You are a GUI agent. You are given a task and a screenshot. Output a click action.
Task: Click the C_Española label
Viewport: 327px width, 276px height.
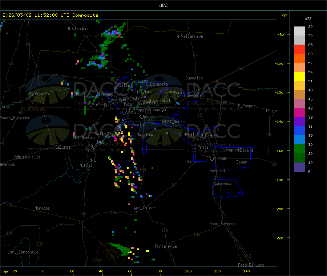click(157, 84)
